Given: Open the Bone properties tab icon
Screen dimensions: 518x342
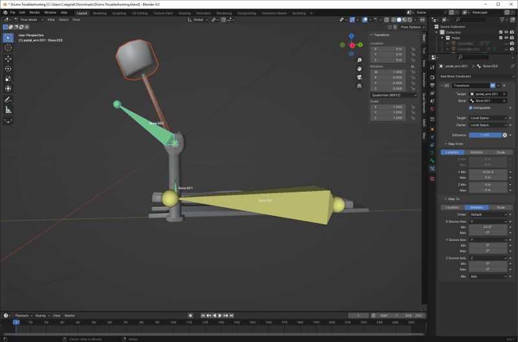Looking at the screenshot, I should pos(432,161).
